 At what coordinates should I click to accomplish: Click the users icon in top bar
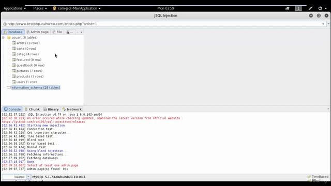(x=288, y=8)
